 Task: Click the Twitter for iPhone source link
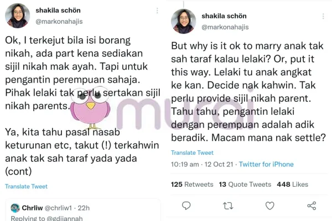coord(266,164)
